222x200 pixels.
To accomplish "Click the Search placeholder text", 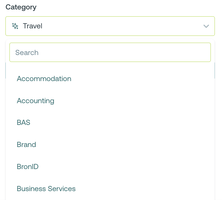I will (x=27, y=52).
